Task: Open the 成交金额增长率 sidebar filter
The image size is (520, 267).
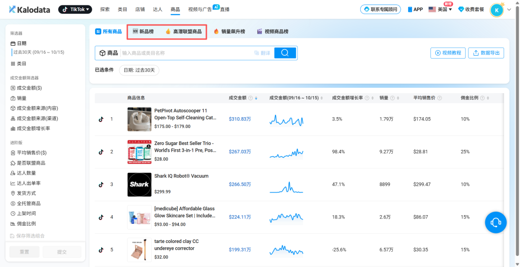Action: point(30,128)
